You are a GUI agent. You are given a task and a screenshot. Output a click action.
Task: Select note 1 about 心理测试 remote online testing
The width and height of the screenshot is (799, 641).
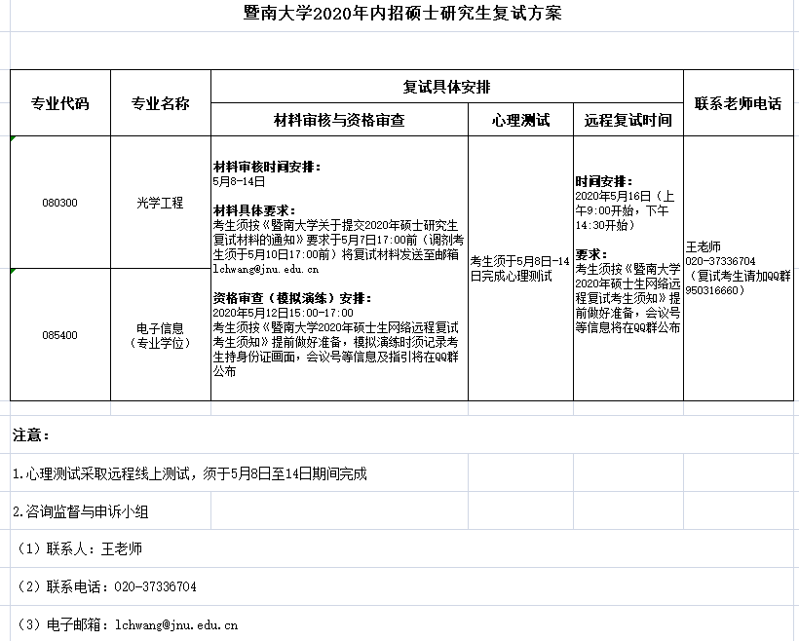tap(190, 474)
